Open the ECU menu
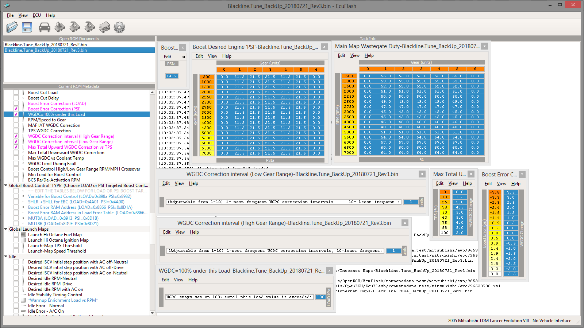Image resolution: width=584 pixels, height=328 pixels. pos(36,15)
